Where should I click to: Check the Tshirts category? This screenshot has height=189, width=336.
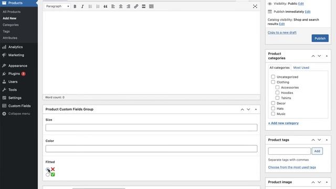277,98
